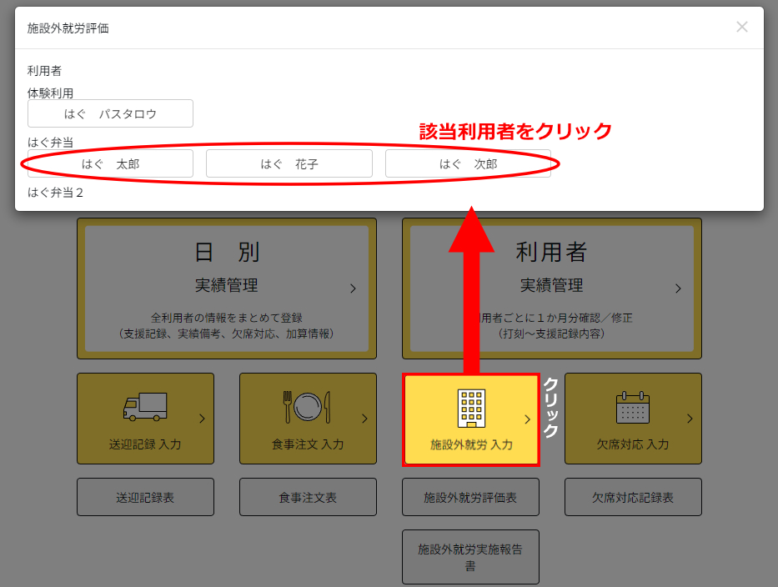Click chevron on 欠席対応 入力 tile
The height and width of the screenshot is (587, 778).
(x=690, y=419)
